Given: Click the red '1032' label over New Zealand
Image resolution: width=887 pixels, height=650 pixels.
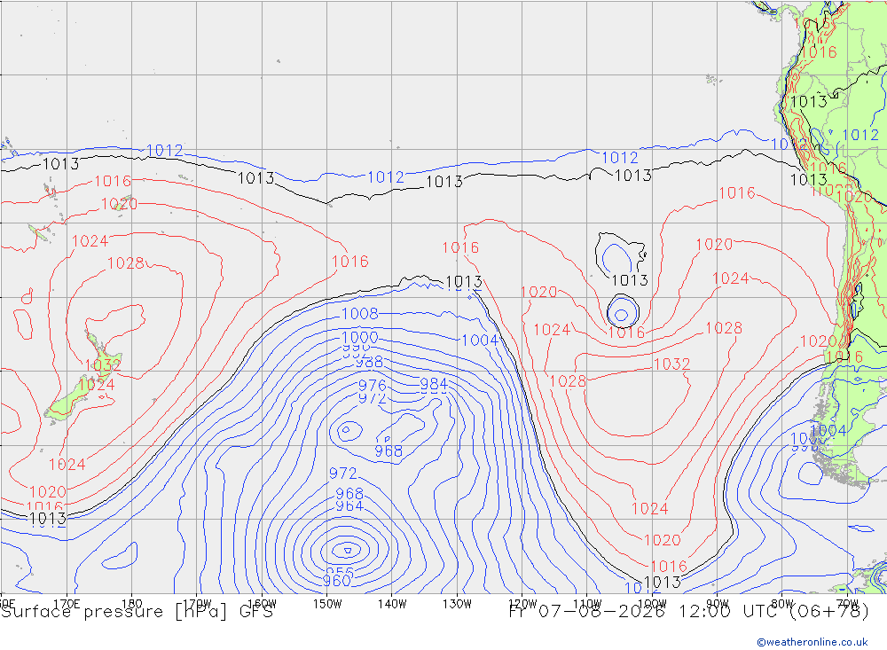Looking at the screenshot, I should (x=103, y=364).
